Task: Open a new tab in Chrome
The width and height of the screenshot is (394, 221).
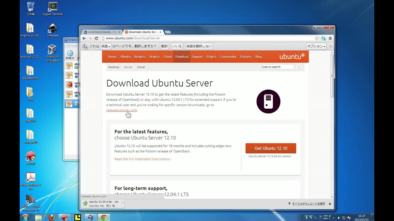Action: 168,32
